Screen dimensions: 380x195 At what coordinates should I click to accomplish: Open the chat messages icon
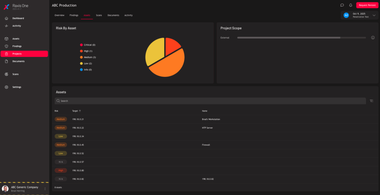coord(342,5)
